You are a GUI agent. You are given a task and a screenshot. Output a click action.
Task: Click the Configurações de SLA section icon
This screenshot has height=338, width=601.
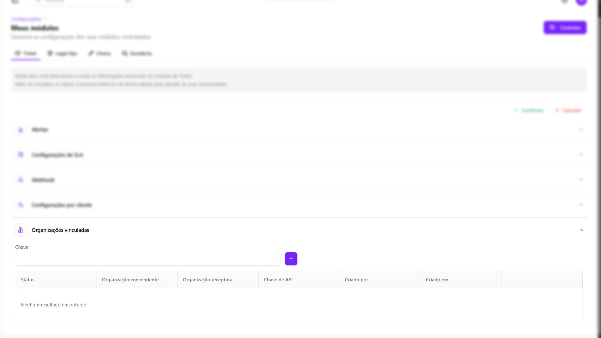tap(21, 155)
